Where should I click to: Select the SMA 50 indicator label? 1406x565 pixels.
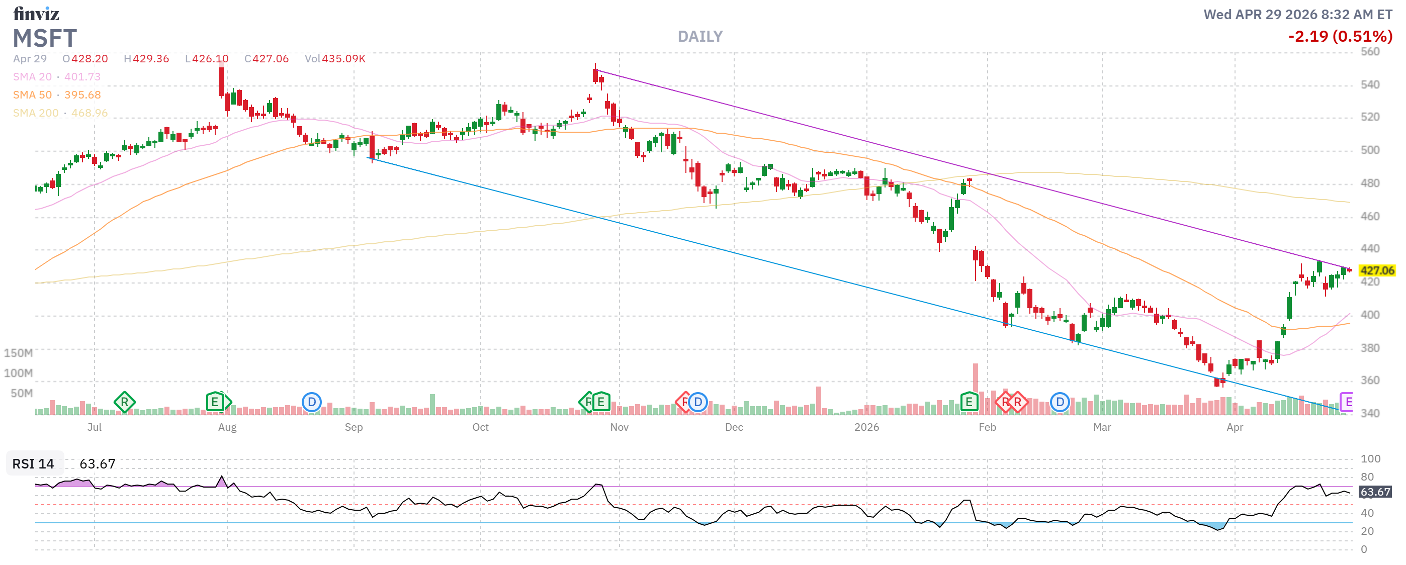[x=32, y=95]
